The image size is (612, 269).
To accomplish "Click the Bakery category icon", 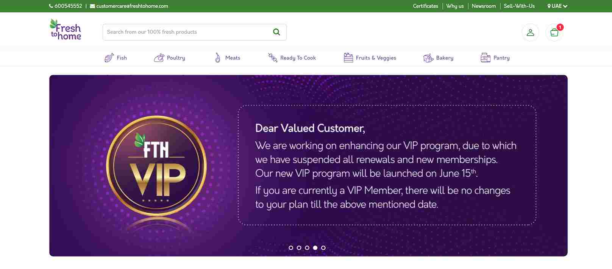I will [x=428, y=58].
